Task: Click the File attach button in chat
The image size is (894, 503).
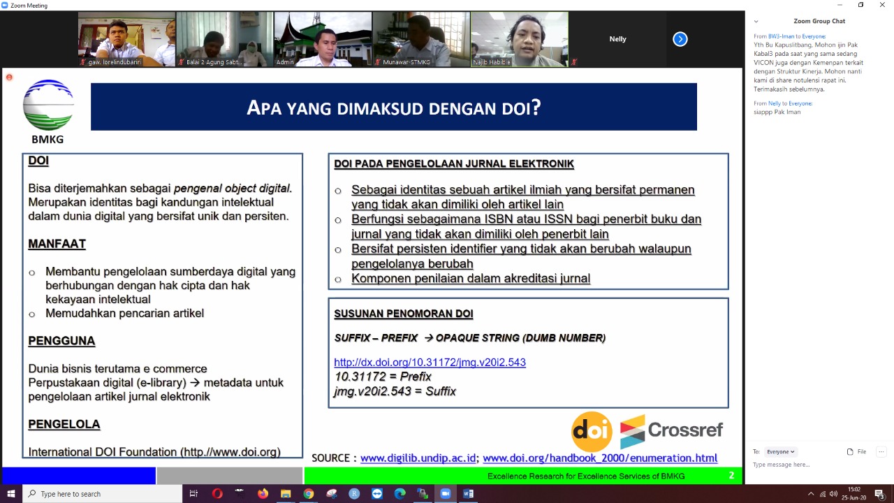Action: tap(857, 451)
